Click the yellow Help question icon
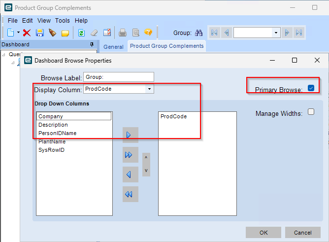The width and height of the screenshot is (329, 242). tap(148, 32)
